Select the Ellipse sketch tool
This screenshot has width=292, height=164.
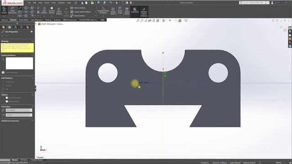[32, 12]
